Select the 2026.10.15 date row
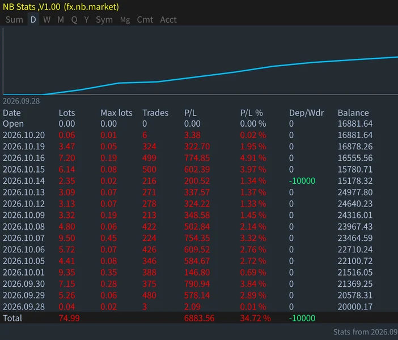This screenshot has width=398, height=340. coord(24,169)
